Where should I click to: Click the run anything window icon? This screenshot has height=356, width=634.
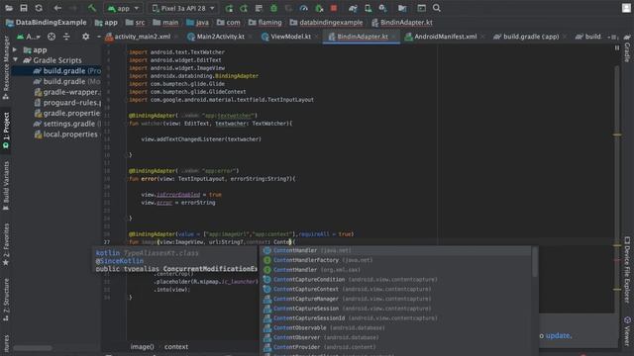421,8
